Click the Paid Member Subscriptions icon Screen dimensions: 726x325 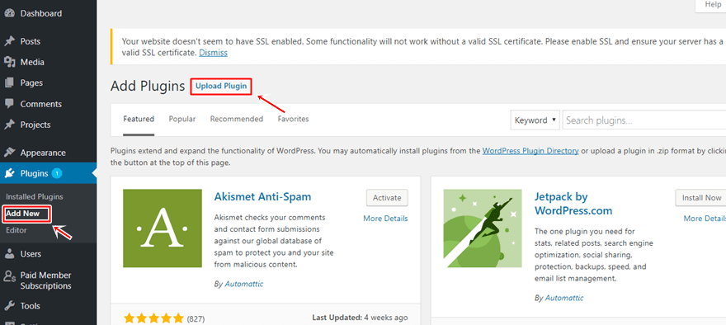(9, 276)
